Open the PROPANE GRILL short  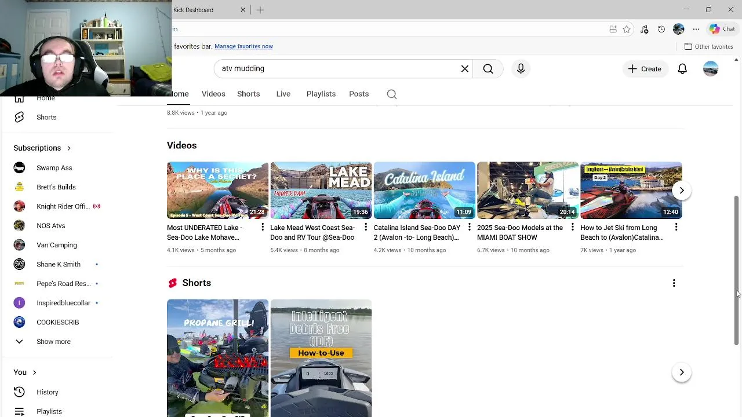point(217,358)
